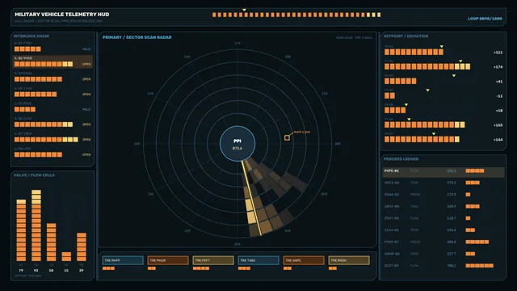Click the valve flow bar with value 79
The image size is (517, 291).
(21, 230)
